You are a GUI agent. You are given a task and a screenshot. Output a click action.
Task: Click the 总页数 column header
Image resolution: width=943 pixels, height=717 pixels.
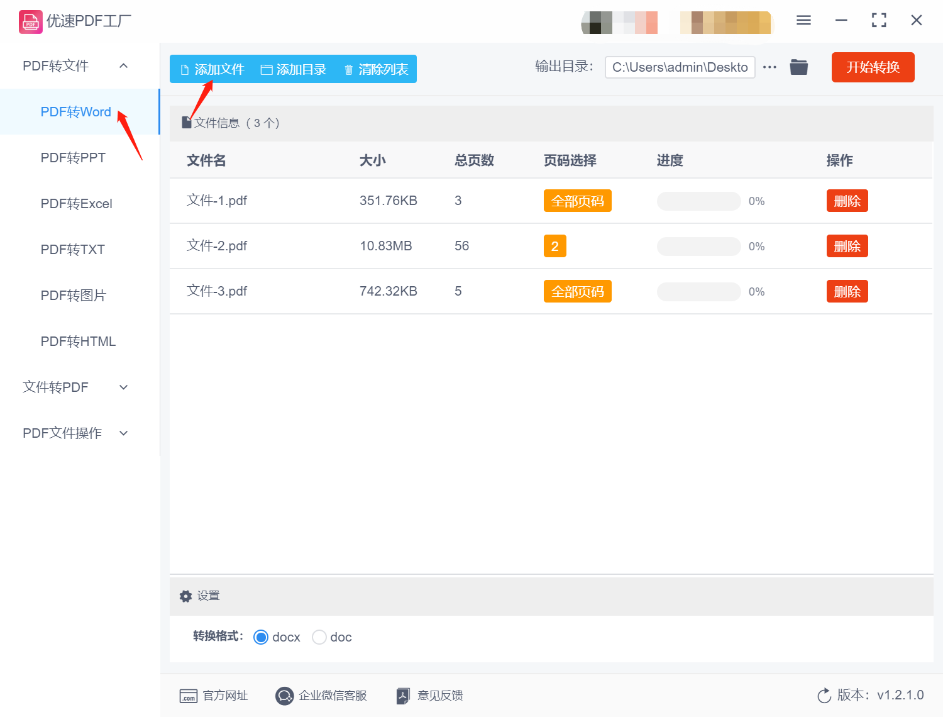pyautogui.click(x=474, y=160)
